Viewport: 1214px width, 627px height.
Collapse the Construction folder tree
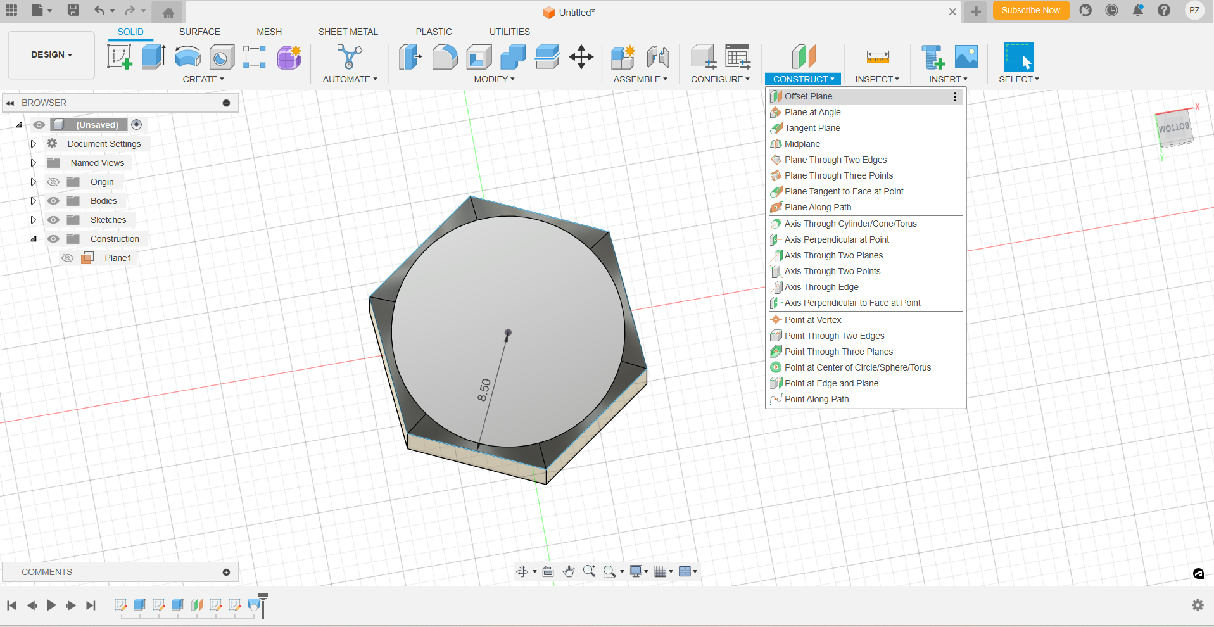pyautogui.click(x=34, y=239)
